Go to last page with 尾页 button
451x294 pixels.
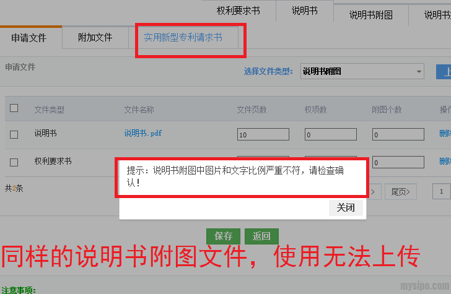pos(401,191)
